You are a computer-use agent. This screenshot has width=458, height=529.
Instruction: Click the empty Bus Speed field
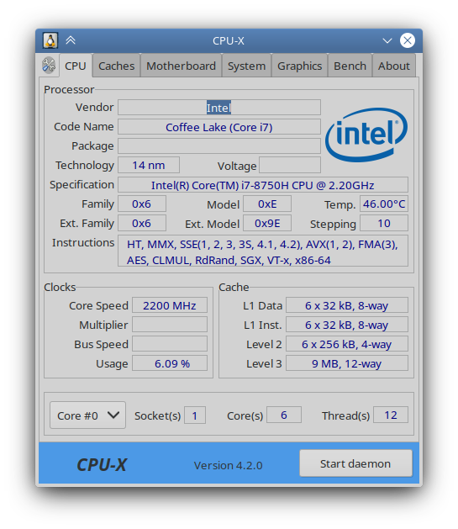click(170, 344)
